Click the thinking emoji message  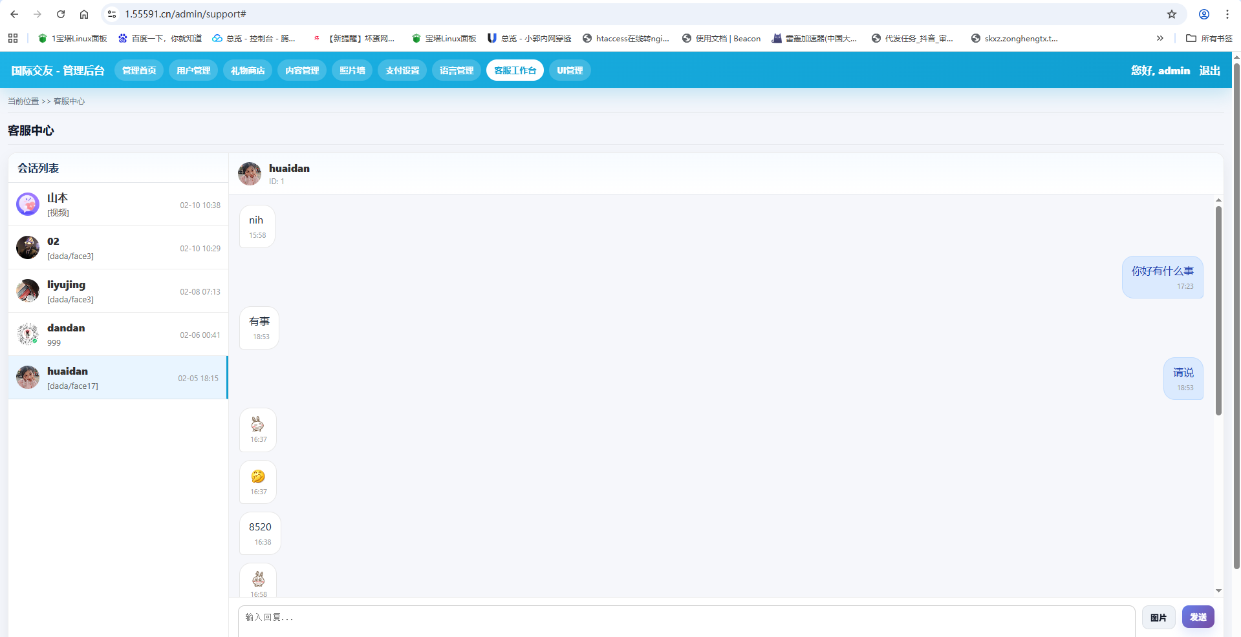[x=258, y=477]
